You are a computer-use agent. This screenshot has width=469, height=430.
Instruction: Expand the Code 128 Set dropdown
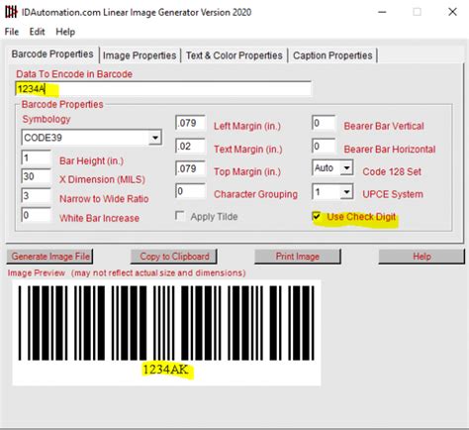click(x=346, y=168)
